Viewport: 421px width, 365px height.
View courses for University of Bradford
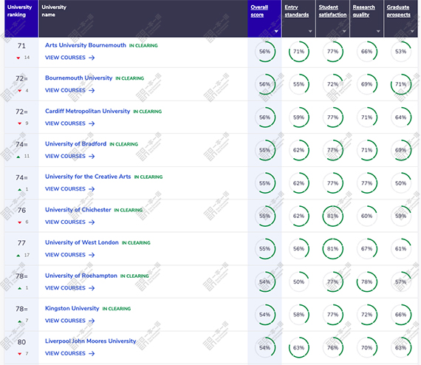tap(70, 156)
